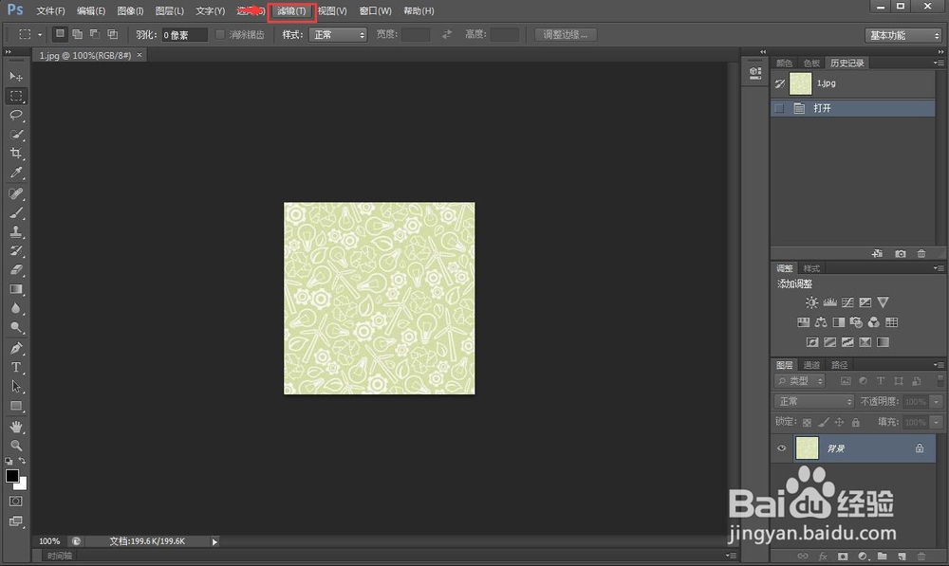Screen dimensions: 949x566
Task: Select the Eyedropper tool
Action: tap(16, 173)
